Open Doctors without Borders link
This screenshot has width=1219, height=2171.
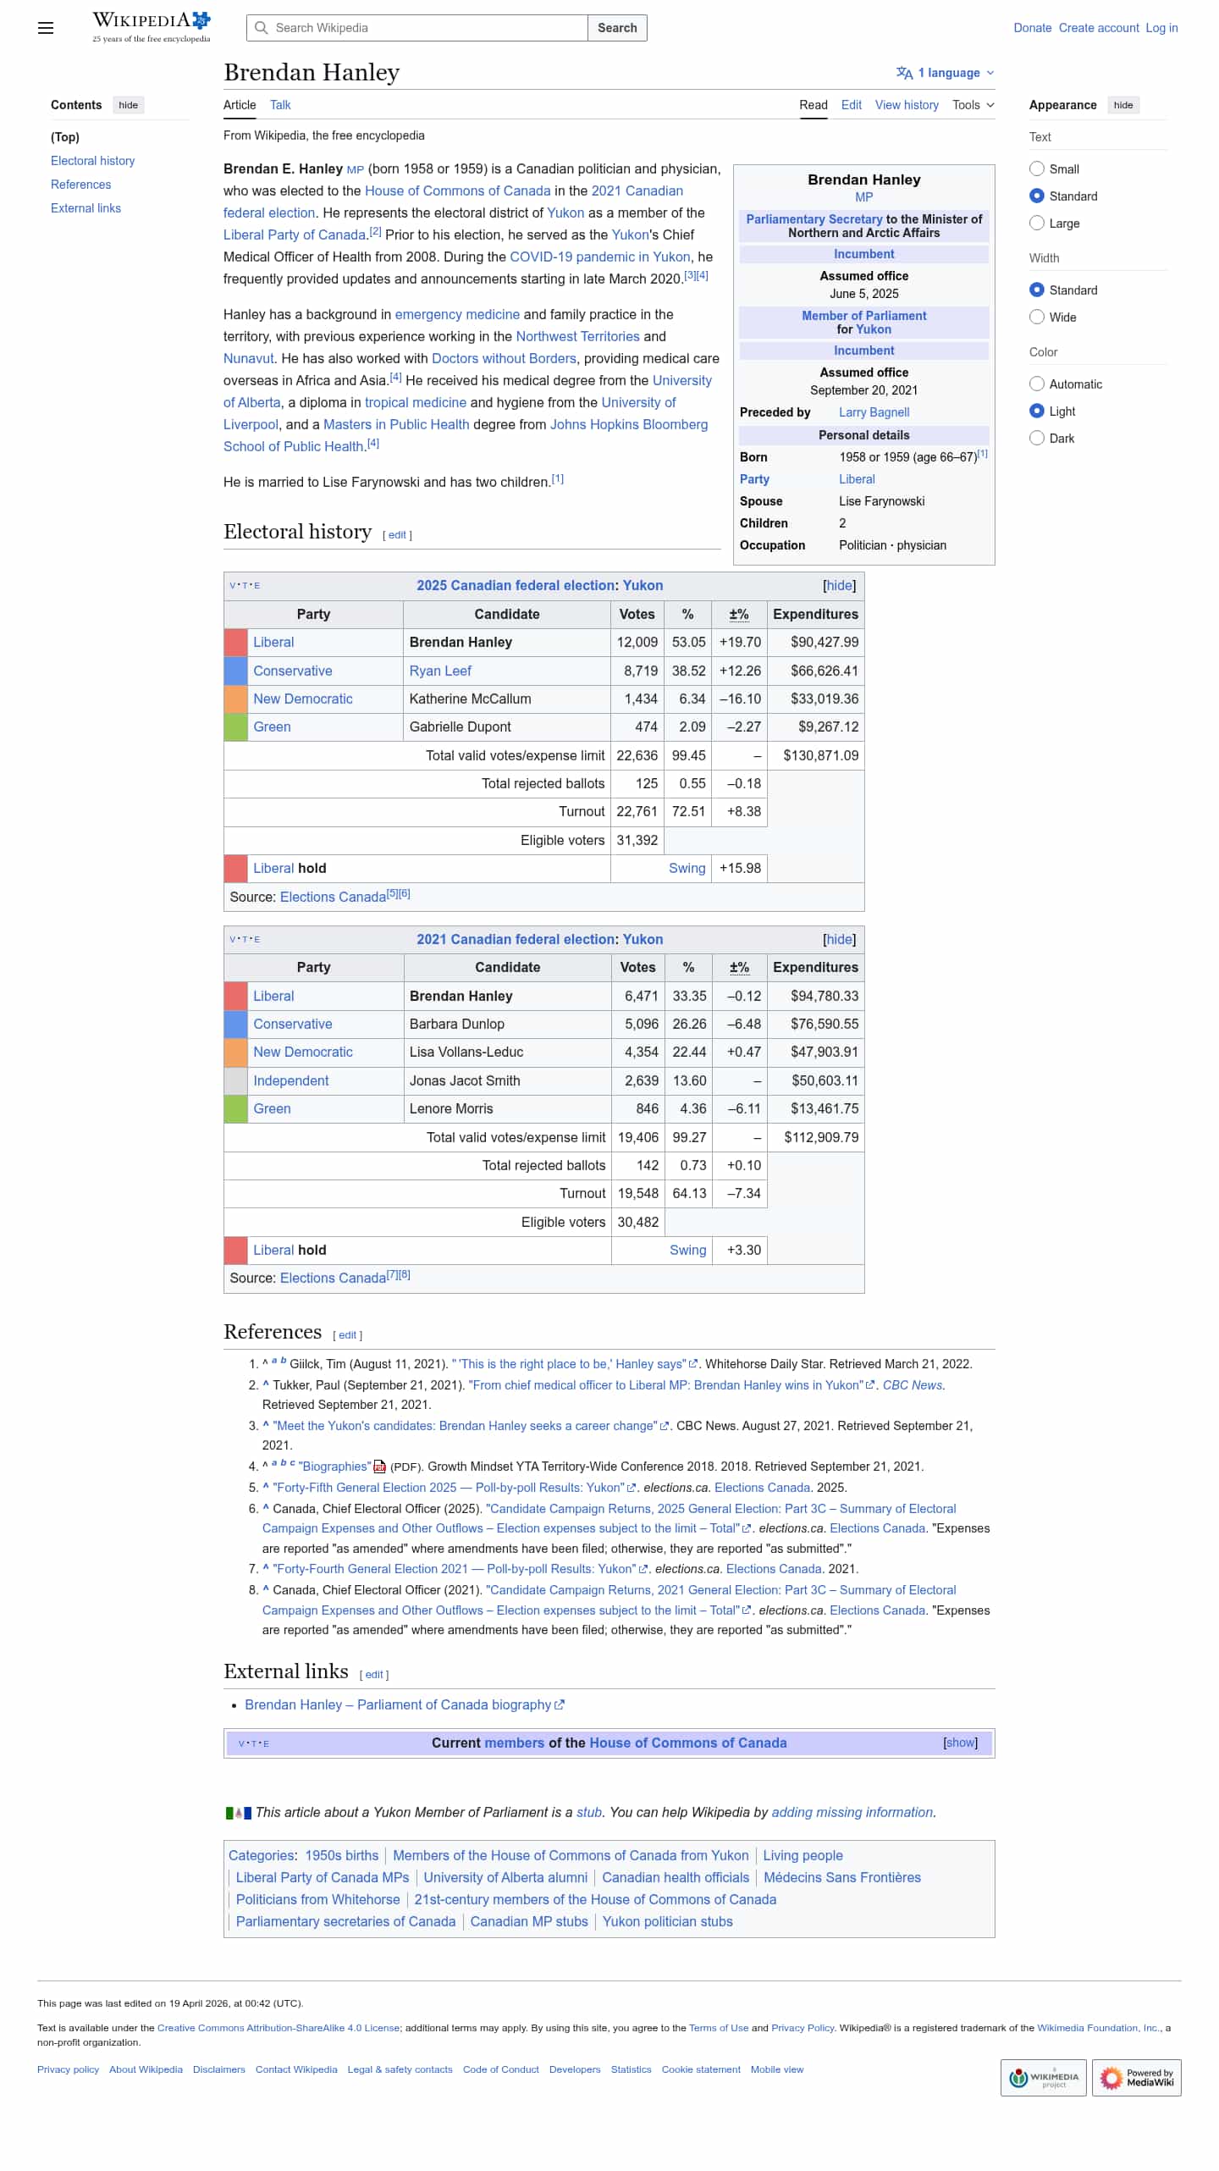click(504, 358)
